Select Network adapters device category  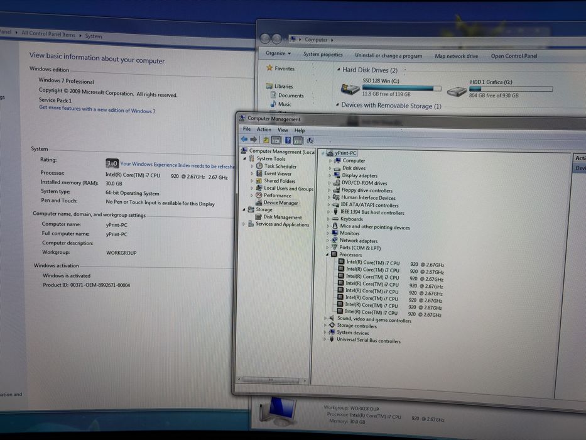359,241
